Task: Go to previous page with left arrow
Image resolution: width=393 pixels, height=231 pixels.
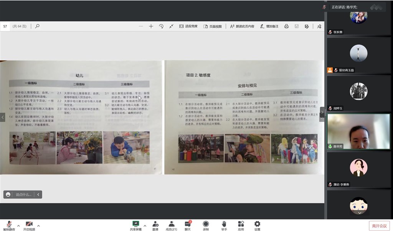Action: tap(3, 117)
